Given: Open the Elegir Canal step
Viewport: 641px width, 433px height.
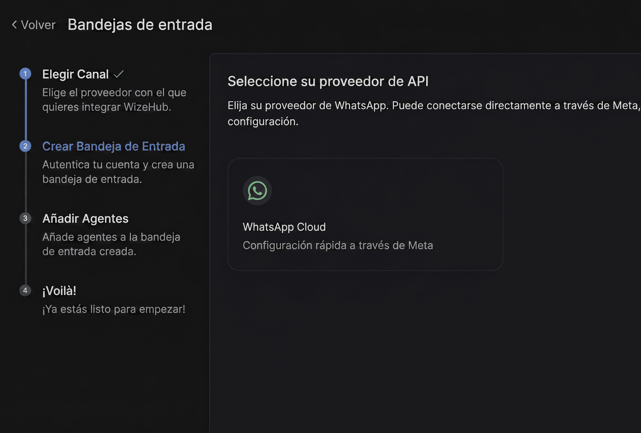Looking at the screenshot, I should coord(75,74).
